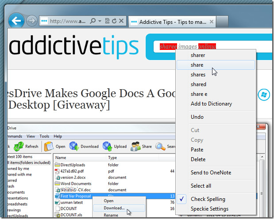Click the scroll-up arrow of file list scrollbar
The image size is (274, 219).
[262, 157]
